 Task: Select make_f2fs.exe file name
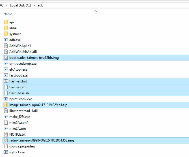pos(20,117)
